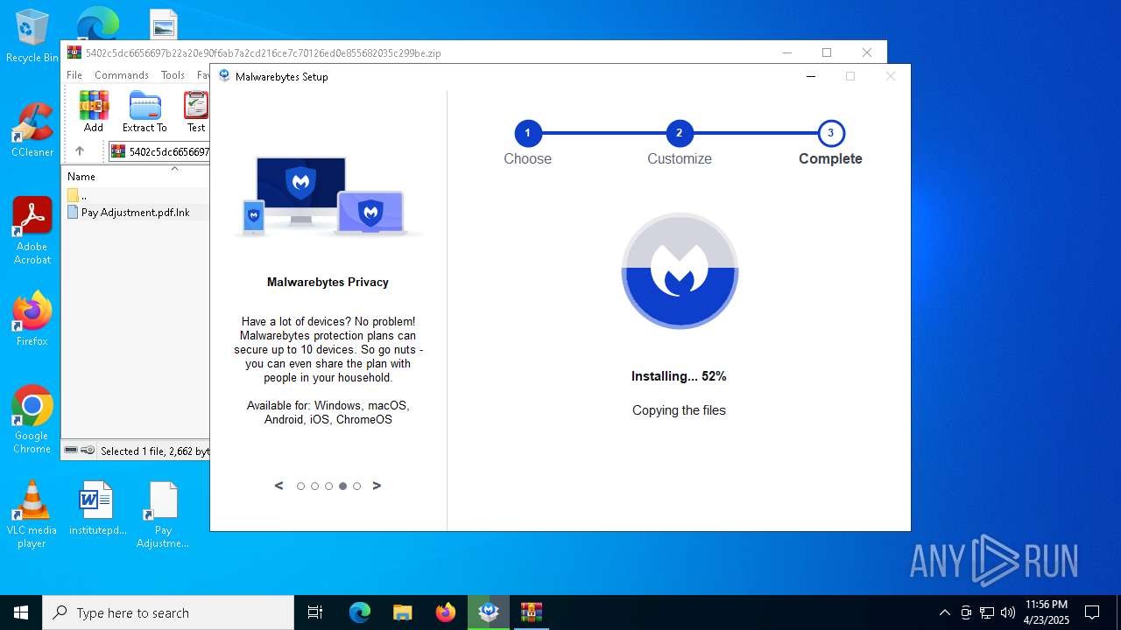Viewport: 1121px width, 630px height.
Task: Open the File menu in WinRAR
Action: tap(74, 75)
